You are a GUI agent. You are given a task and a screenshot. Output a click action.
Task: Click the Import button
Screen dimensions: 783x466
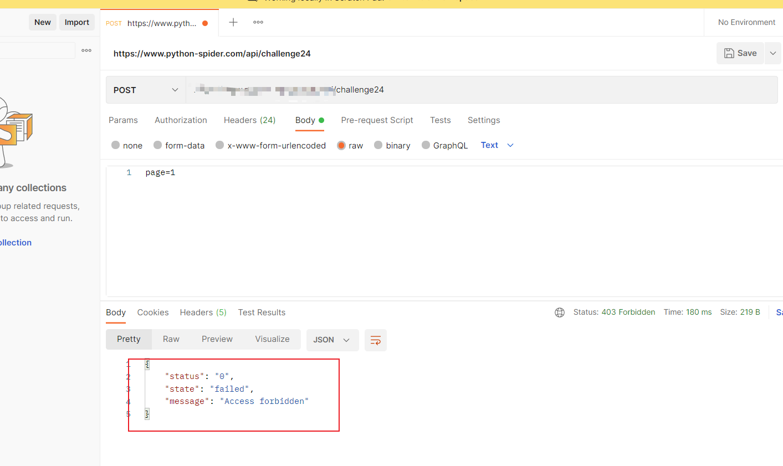pos(76,22)
